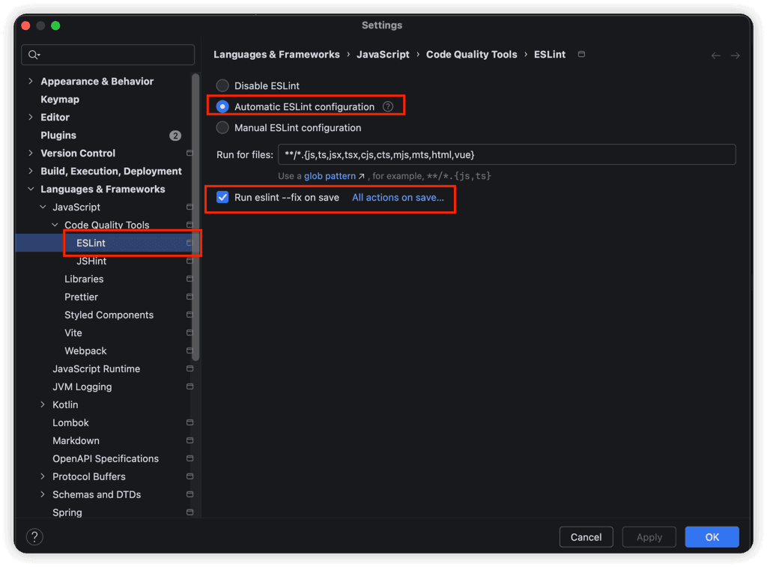767x567 pixels.
Task: Click project-level icon on Vite row
Action: coord(190,333)
